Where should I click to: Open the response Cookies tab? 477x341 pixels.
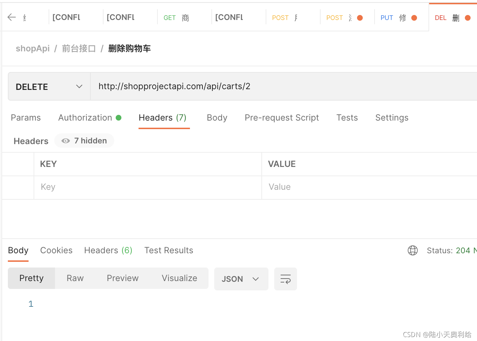tap(56, 250)
